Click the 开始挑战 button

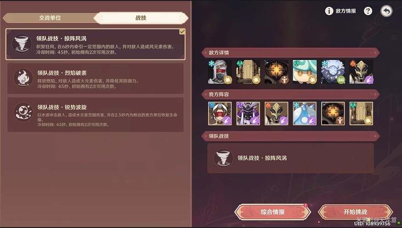click(355, 212)
